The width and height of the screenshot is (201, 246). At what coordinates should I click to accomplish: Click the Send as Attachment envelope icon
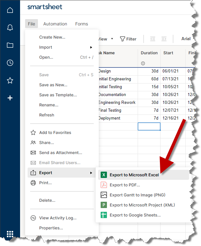pos(33,152)
